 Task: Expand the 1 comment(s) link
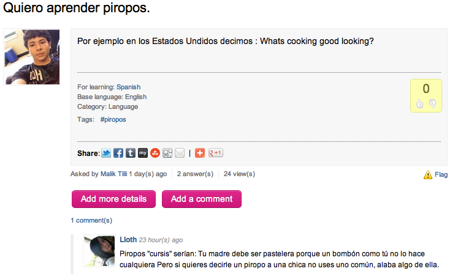click(91, 220)
